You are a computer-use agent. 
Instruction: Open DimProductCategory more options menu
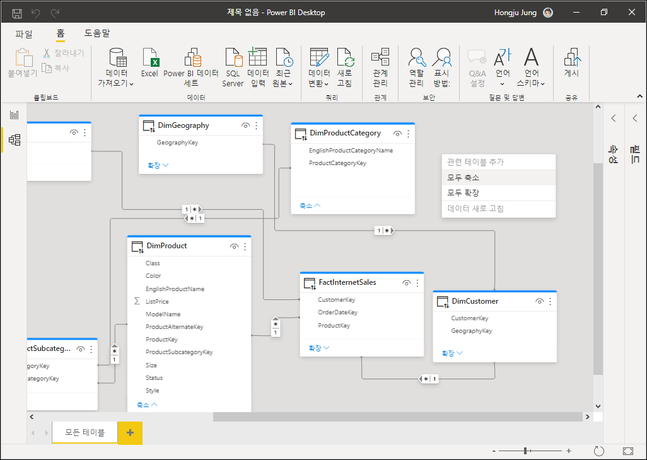coord(408,134)
